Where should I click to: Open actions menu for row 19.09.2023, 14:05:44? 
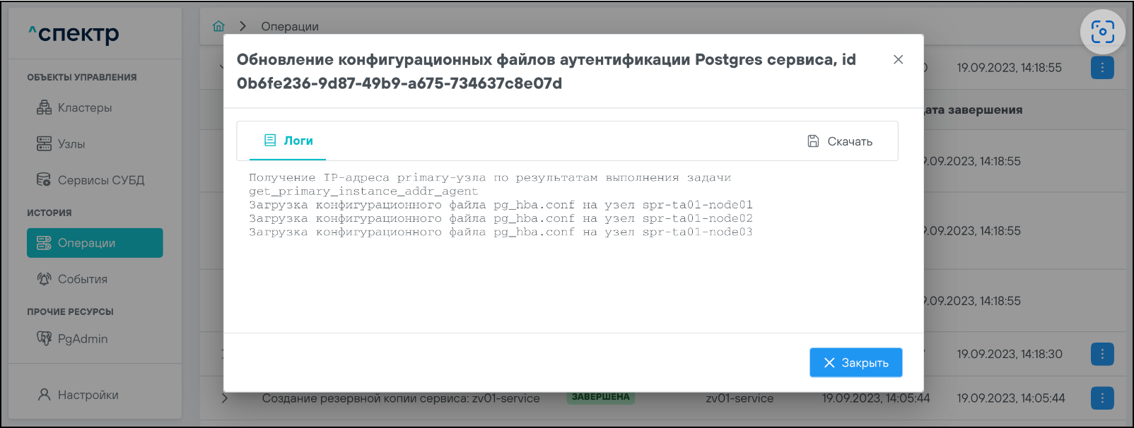(1102, 398)
